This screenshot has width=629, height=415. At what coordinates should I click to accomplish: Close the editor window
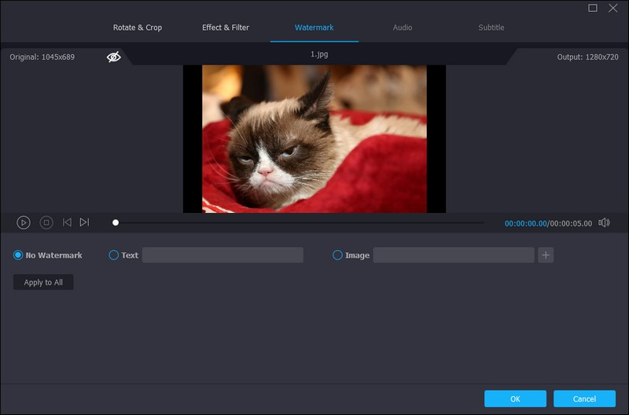pos(613,8)
